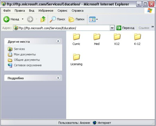The width and height of the screenshot is (156, 126).
Task: Click the Views icon in the toolbar
Action: click(x=92, y=19)
